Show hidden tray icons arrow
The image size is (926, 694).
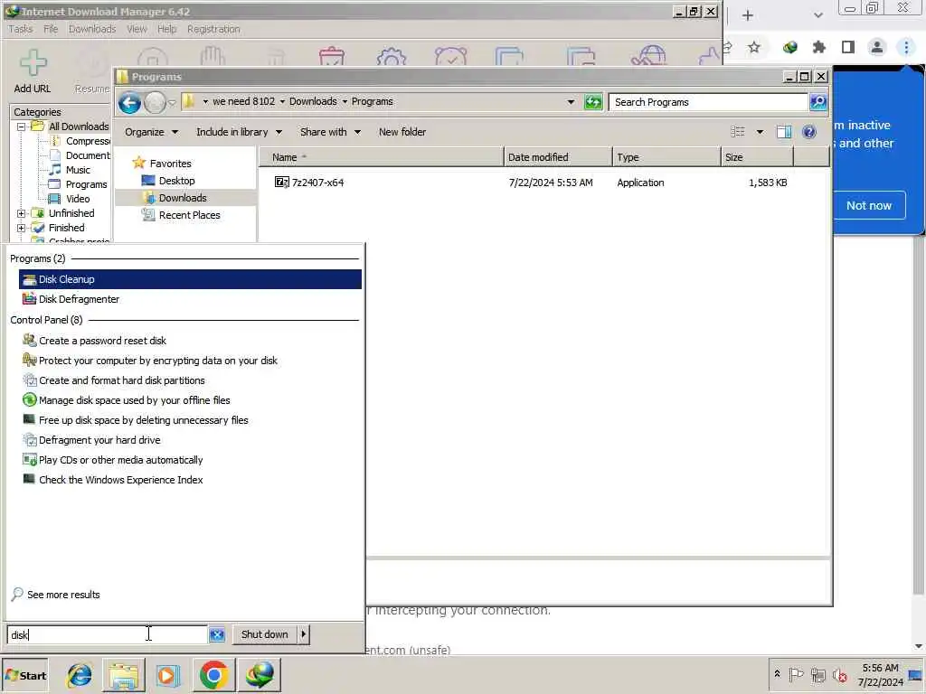(x=777, y=673)
